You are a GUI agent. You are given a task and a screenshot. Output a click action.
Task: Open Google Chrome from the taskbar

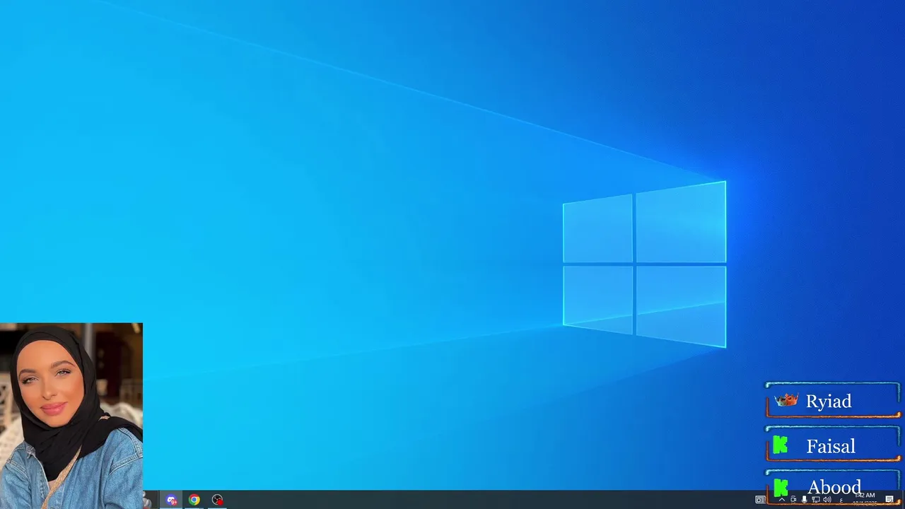(x=194, y=500)
